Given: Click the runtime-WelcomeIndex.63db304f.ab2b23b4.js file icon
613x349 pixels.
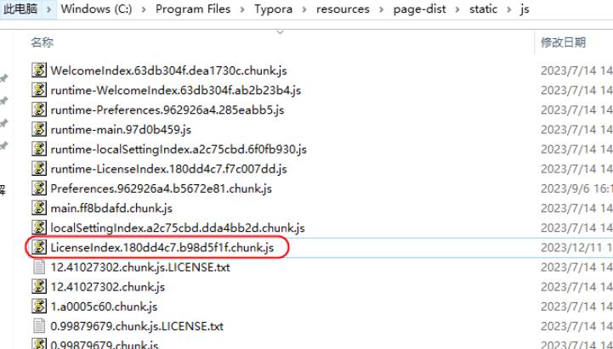Looking at the screenshot, I should point(39,90).
